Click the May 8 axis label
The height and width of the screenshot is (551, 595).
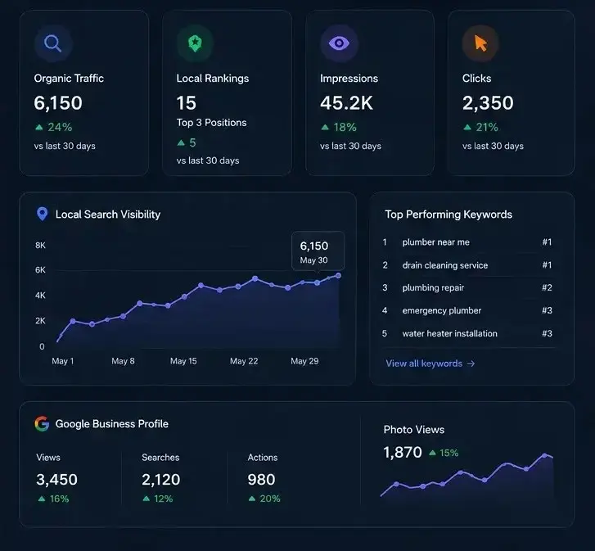(123, 361)
